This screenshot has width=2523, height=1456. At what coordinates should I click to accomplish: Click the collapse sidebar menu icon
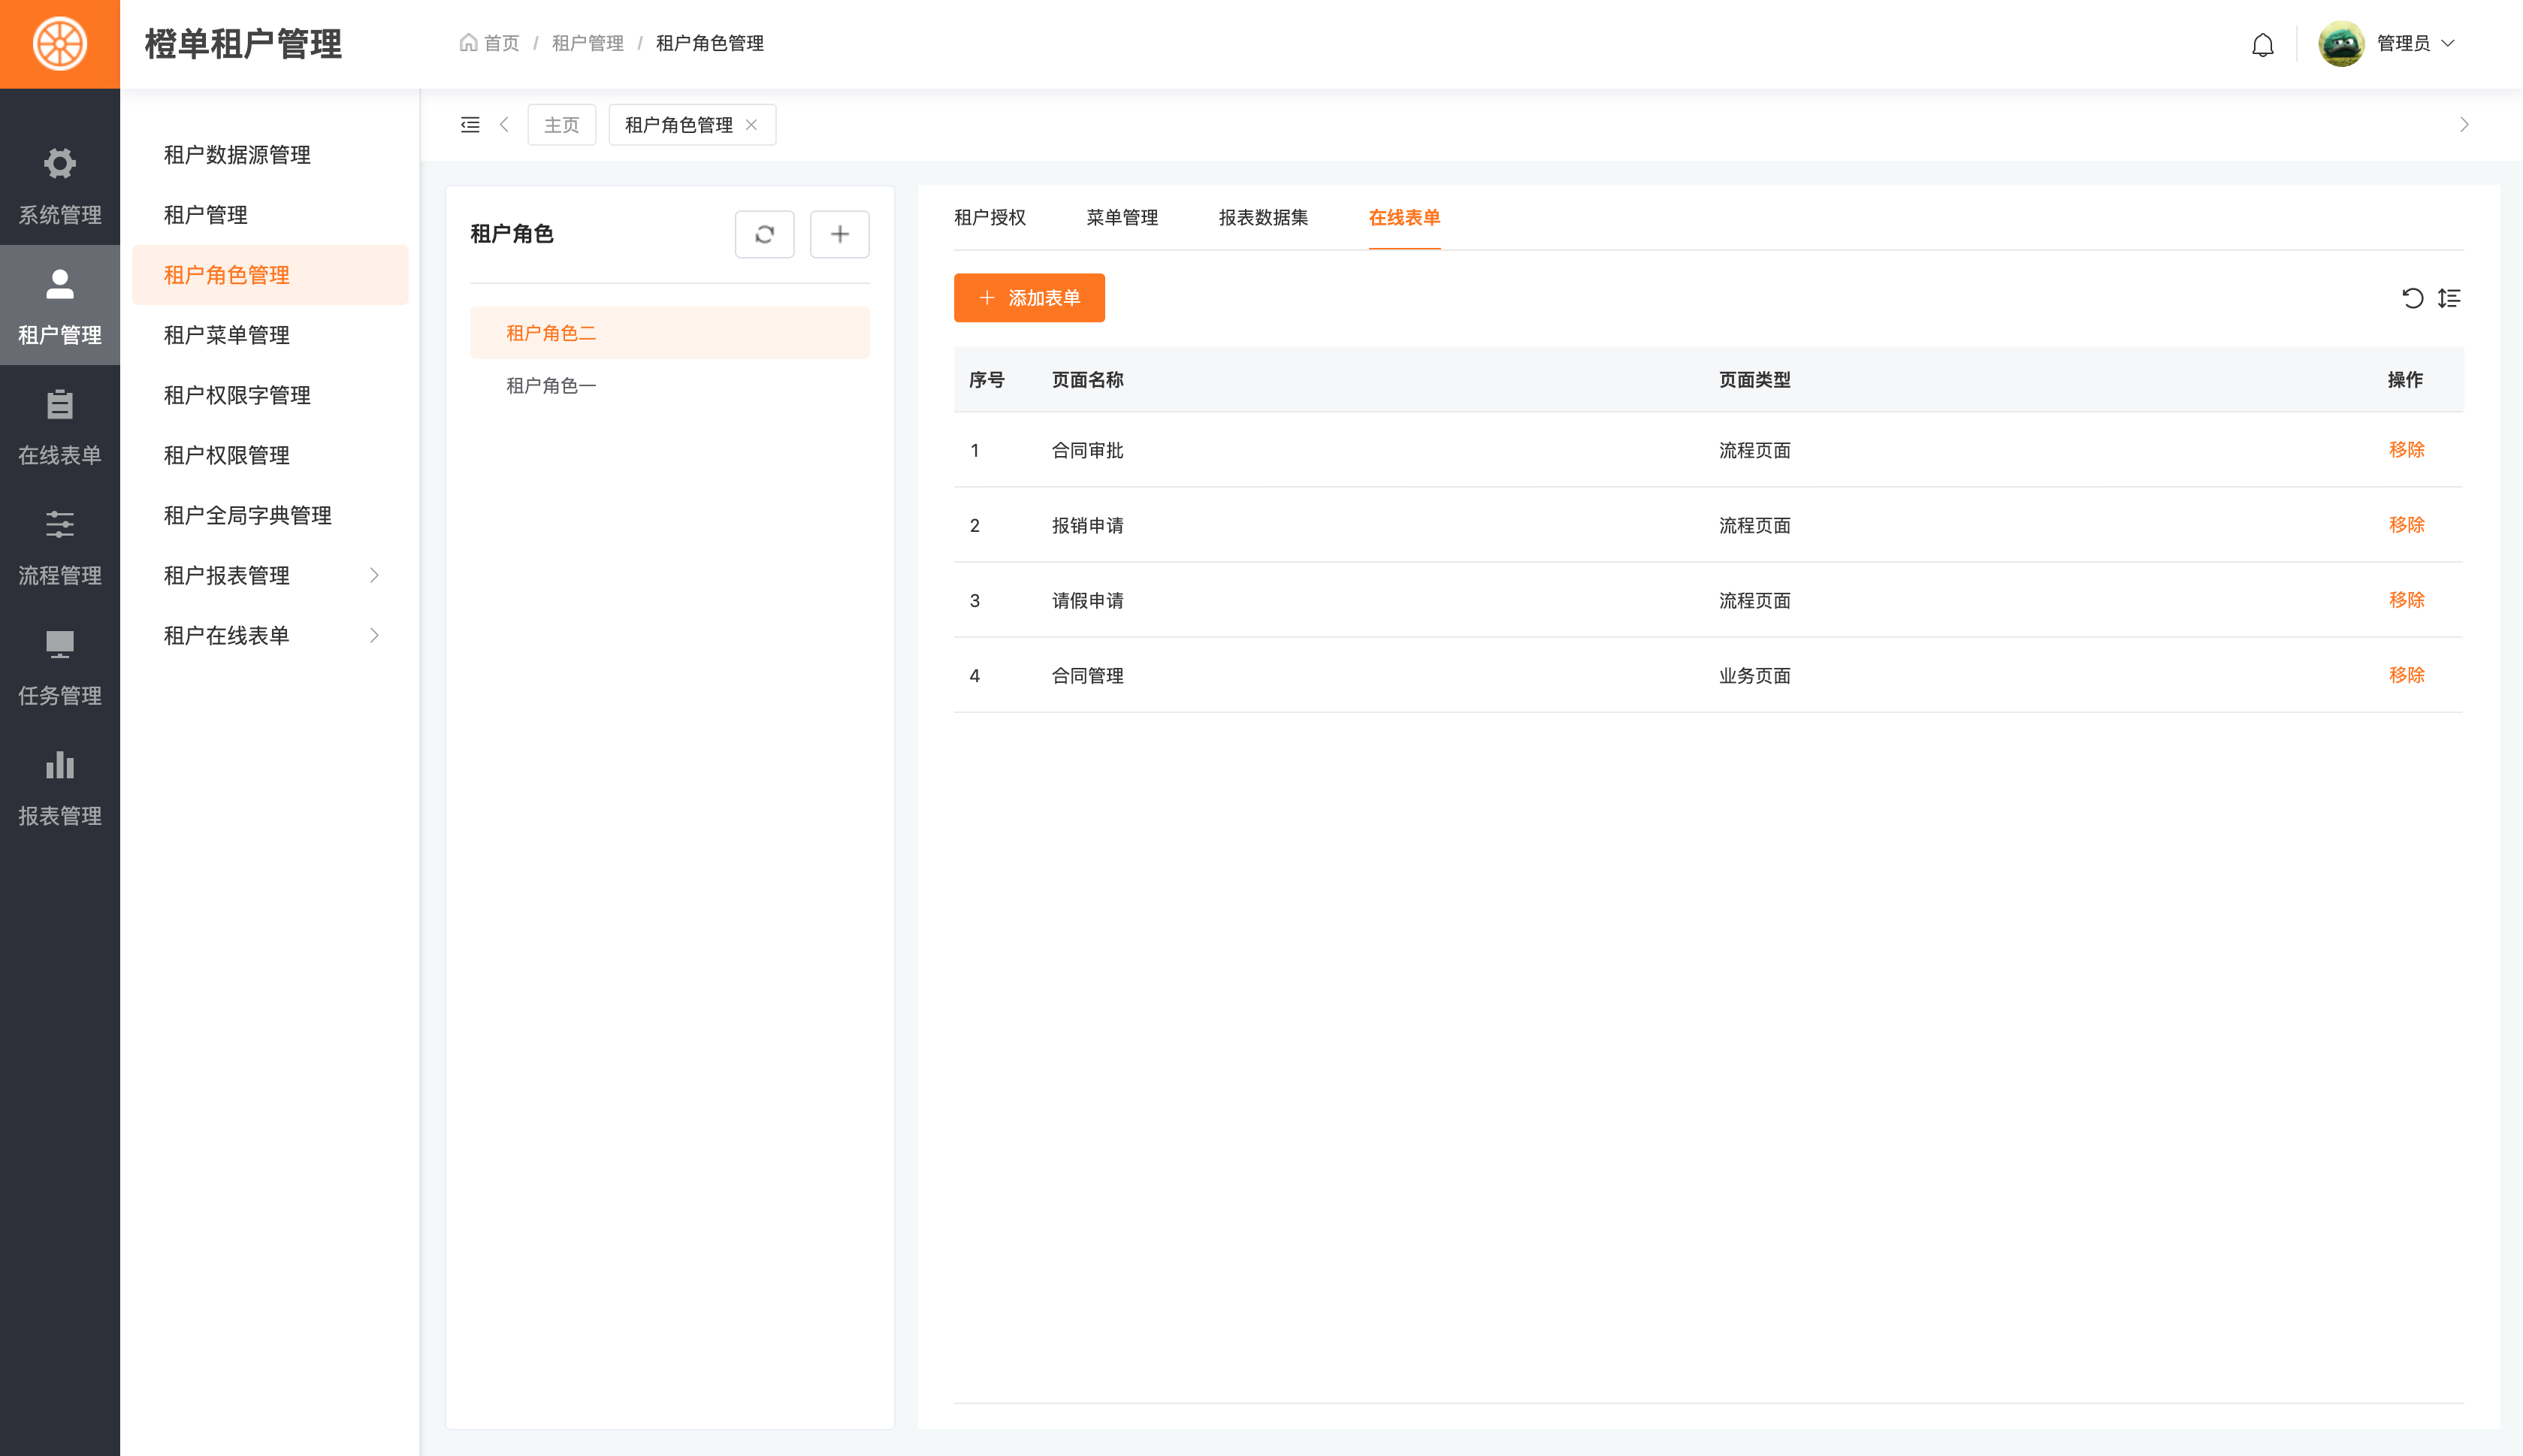tap(470, 125)
